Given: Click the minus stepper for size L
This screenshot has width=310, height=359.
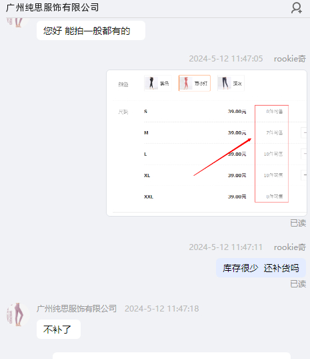Looking at the screenshot, I should [x=304, y=154].
